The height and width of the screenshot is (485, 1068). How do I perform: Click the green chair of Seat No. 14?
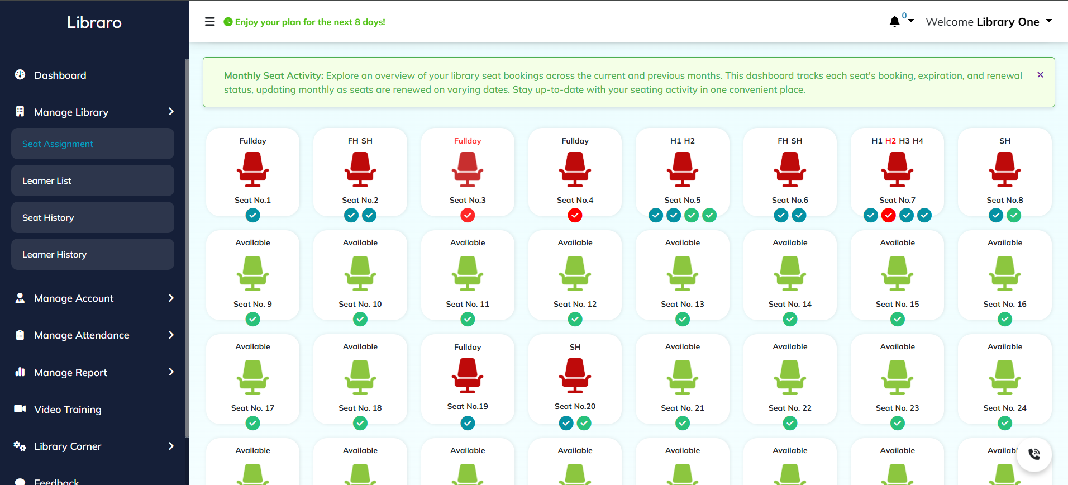[790, 274]
